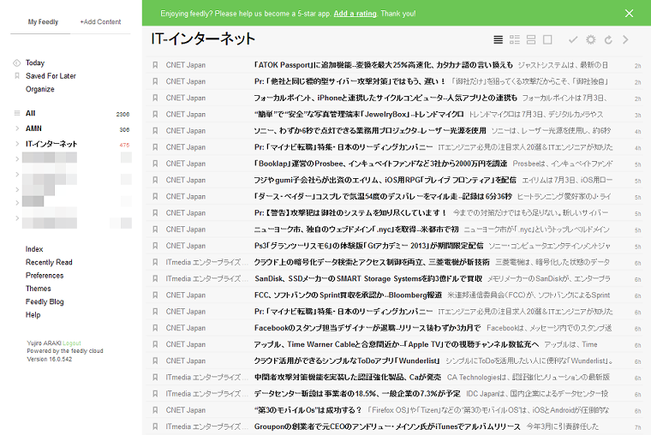The width and height of the screenshot is (651, 435).
Task: Expand the AMN category
Action: coord(17,128)
